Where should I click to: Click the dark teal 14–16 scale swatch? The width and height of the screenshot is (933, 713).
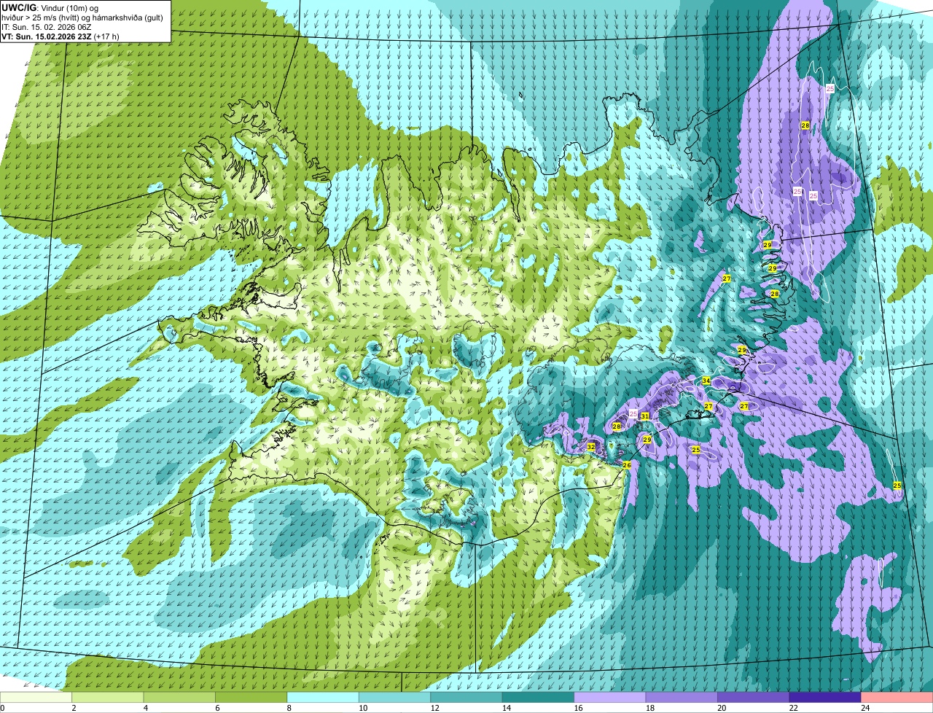coord(539,697)
